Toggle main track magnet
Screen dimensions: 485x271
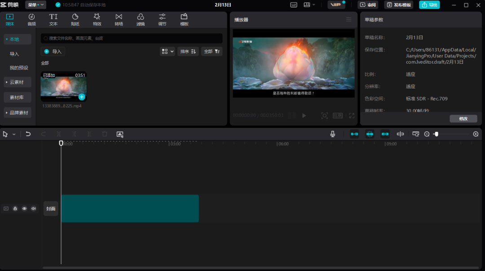[354, 134]
